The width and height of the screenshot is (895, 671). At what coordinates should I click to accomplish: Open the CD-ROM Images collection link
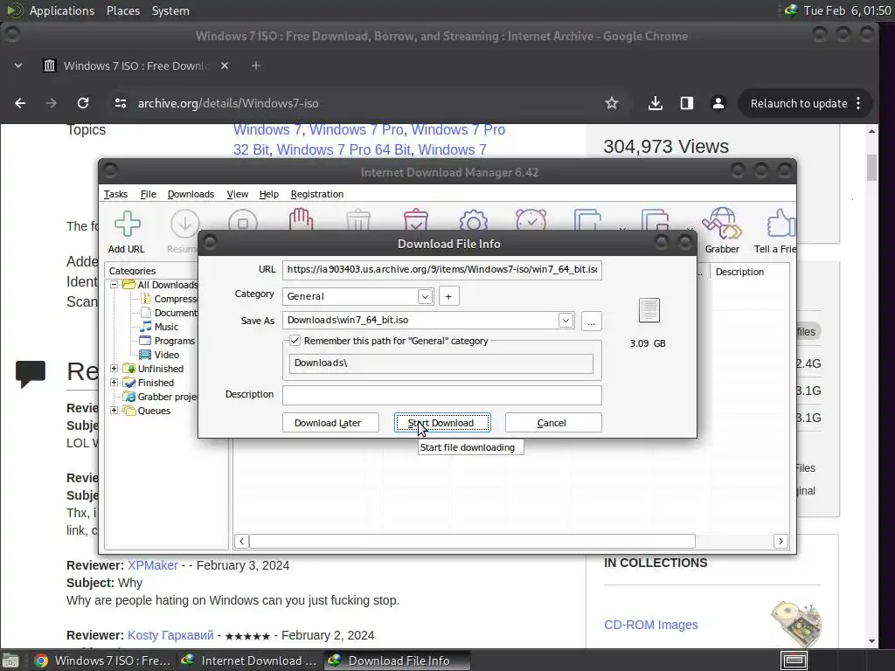(x=650, y=625)
